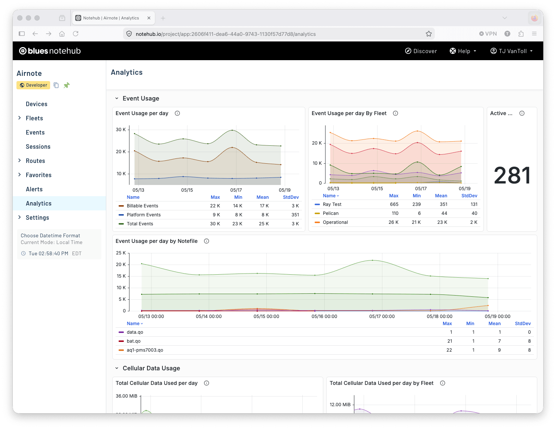Screen dimensions: 556x429
Task: Open info icon for Cellular Data by Fleet
Action: (443, 383)
